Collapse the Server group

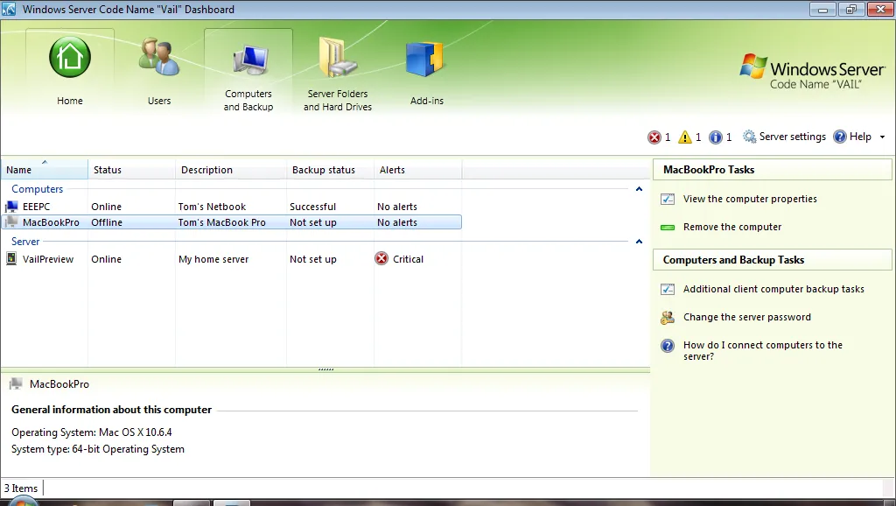pyautogui.click(x=639, y=242)
